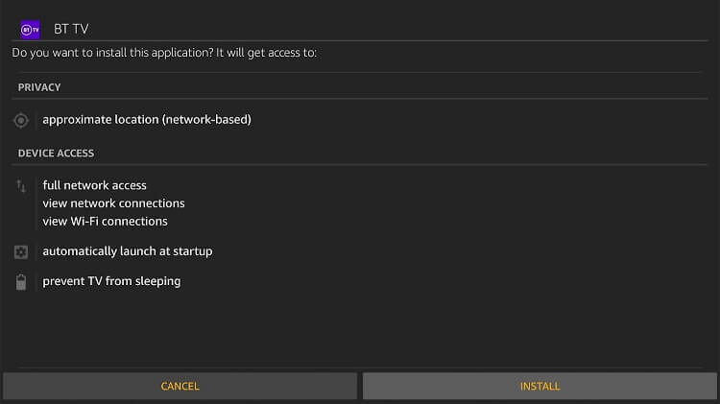
Task: Select the location target icon under Privacy
Action: 21,120
